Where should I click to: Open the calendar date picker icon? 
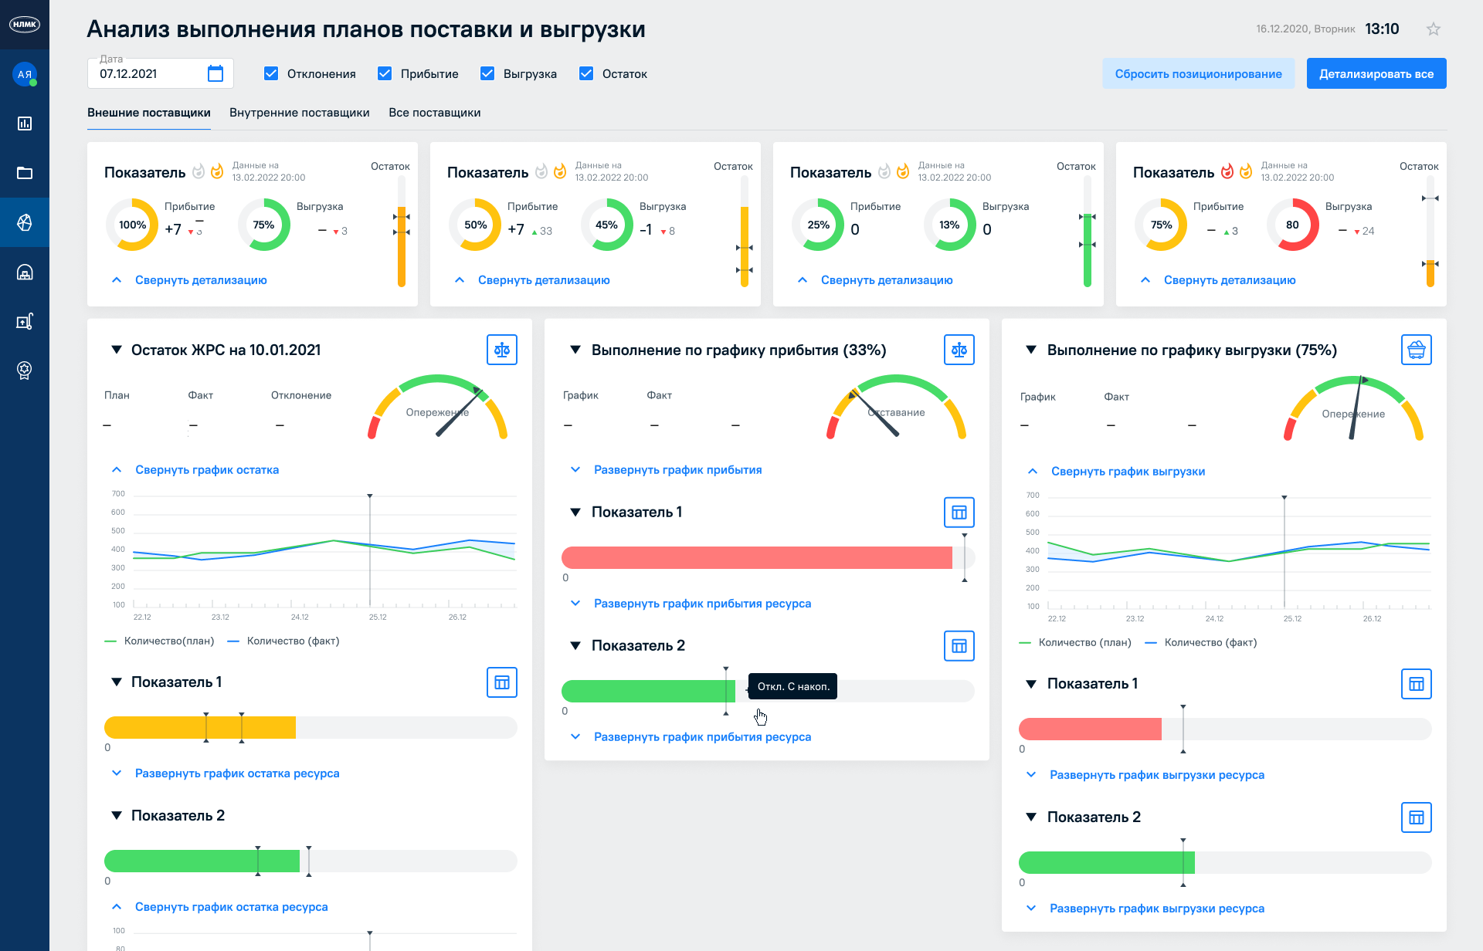point(215,73)
